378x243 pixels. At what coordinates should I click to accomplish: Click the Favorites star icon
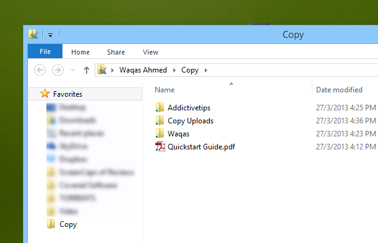45,94
